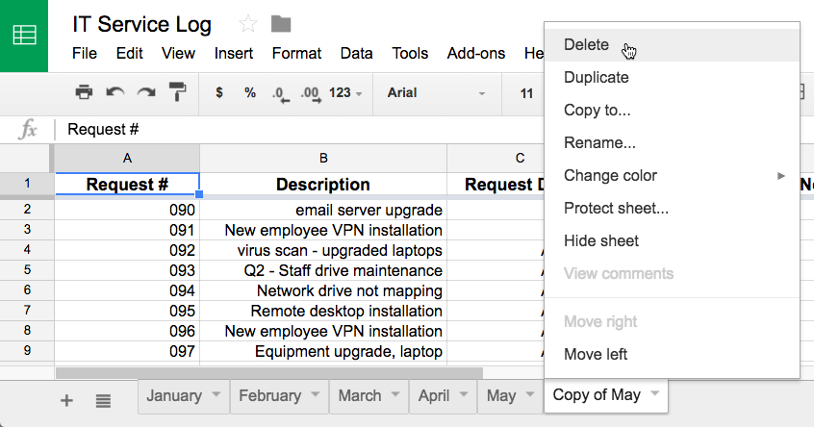Select the paint format roller icon
814x427 pixels.
coord(178,93)
